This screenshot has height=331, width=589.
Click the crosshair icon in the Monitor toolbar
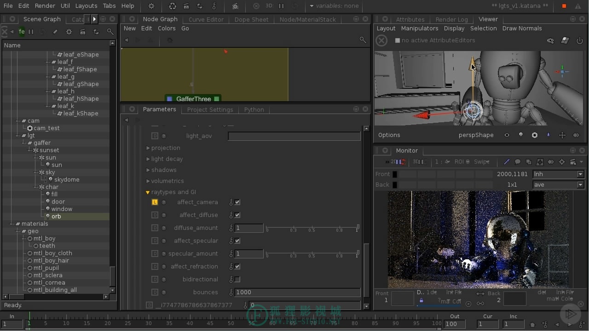(x=562, y=162)
